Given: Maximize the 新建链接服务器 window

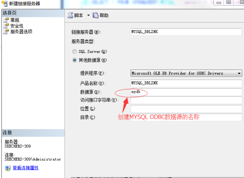Looking at the screenshot, I should coord(228,2).
